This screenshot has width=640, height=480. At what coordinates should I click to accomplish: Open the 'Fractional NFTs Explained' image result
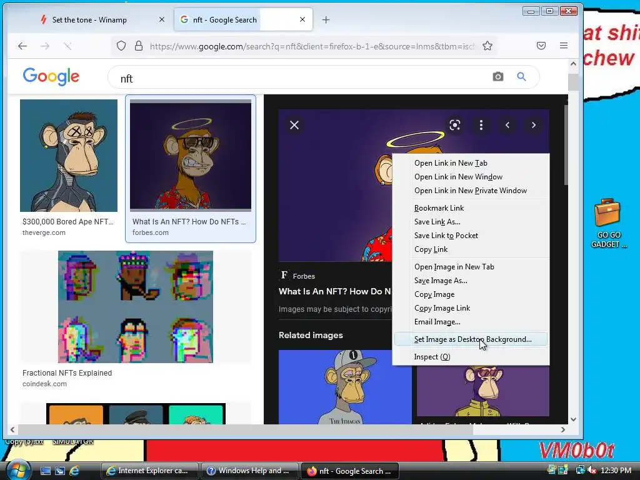(x=136, y=306)
